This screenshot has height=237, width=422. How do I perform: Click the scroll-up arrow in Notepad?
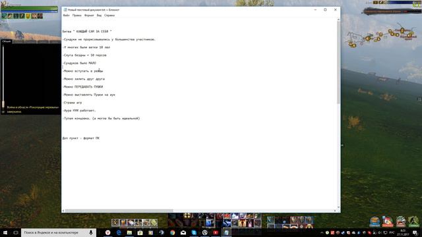pos(338,20)
